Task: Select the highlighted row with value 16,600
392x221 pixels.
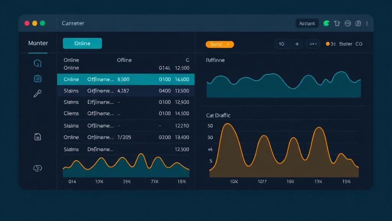Action: coord(126,79)
